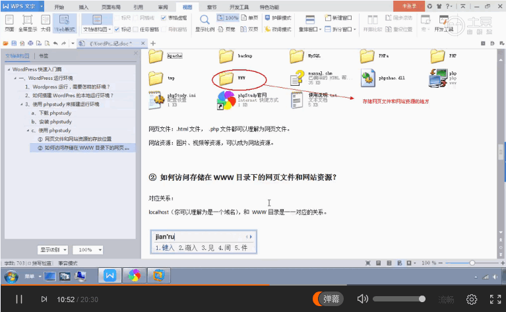Check the 任务窗格 checkbox
The image size is (506, 312).
click(x=135, y=30)
